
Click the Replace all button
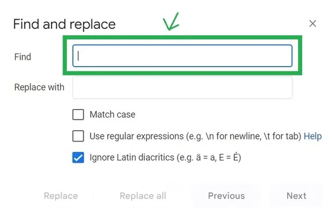click(143, 196)
